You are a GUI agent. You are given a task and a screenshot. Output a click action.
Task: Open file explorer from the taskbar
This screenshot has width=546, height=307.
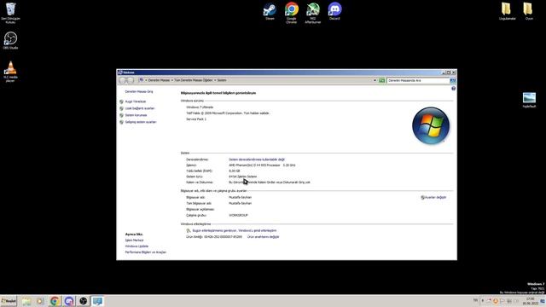pyautogui.click(x=26, y=301)
